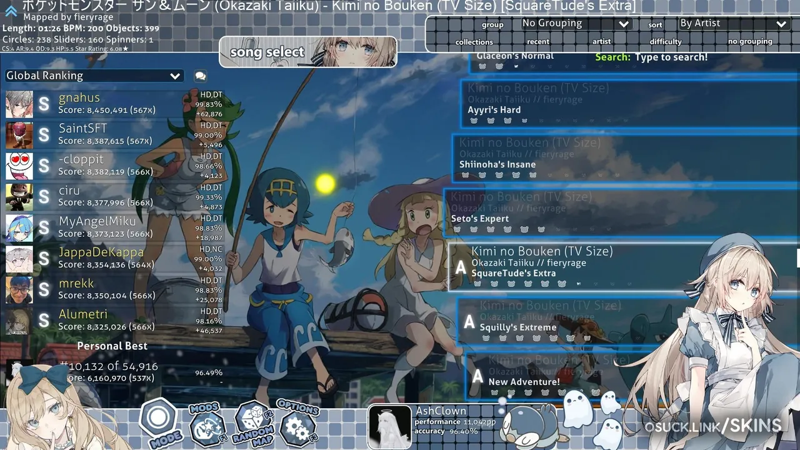Select Shiinoha's Insane difficulty
Viewport: 800px width, 450px height.
(626, 158)
